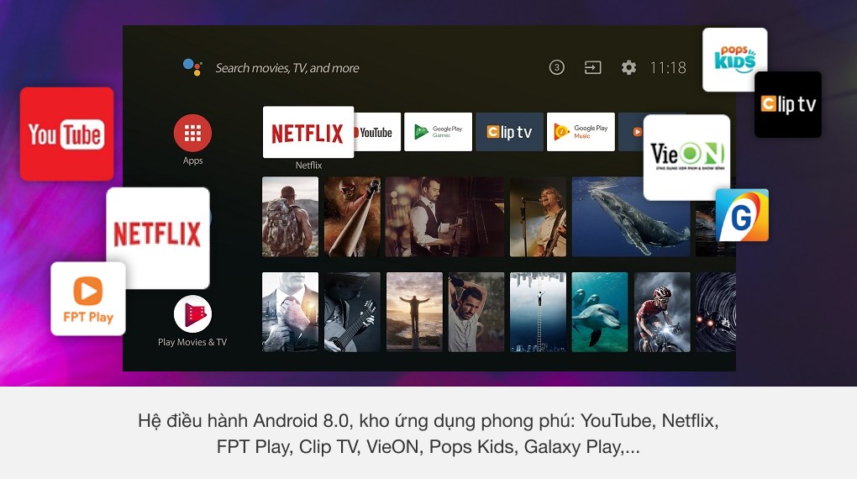Image resolution: width=857 pixels, height=479 pixels.
Task: Select the dolphins thumbnail
Action: coord(600,312)
